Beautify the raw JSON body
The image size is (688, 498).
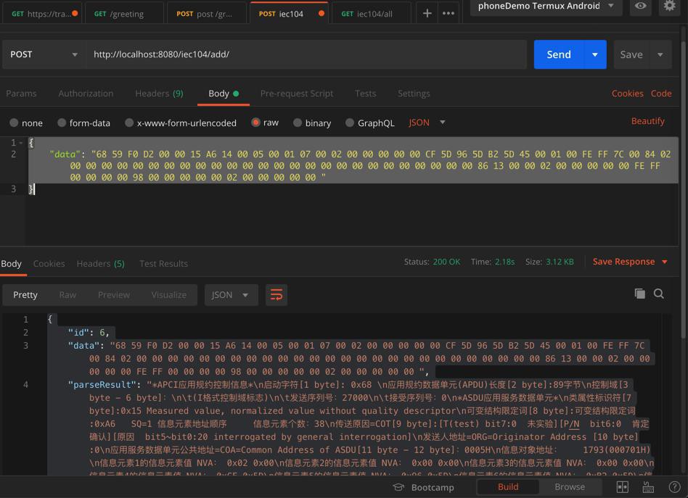(x=647, y=121)
